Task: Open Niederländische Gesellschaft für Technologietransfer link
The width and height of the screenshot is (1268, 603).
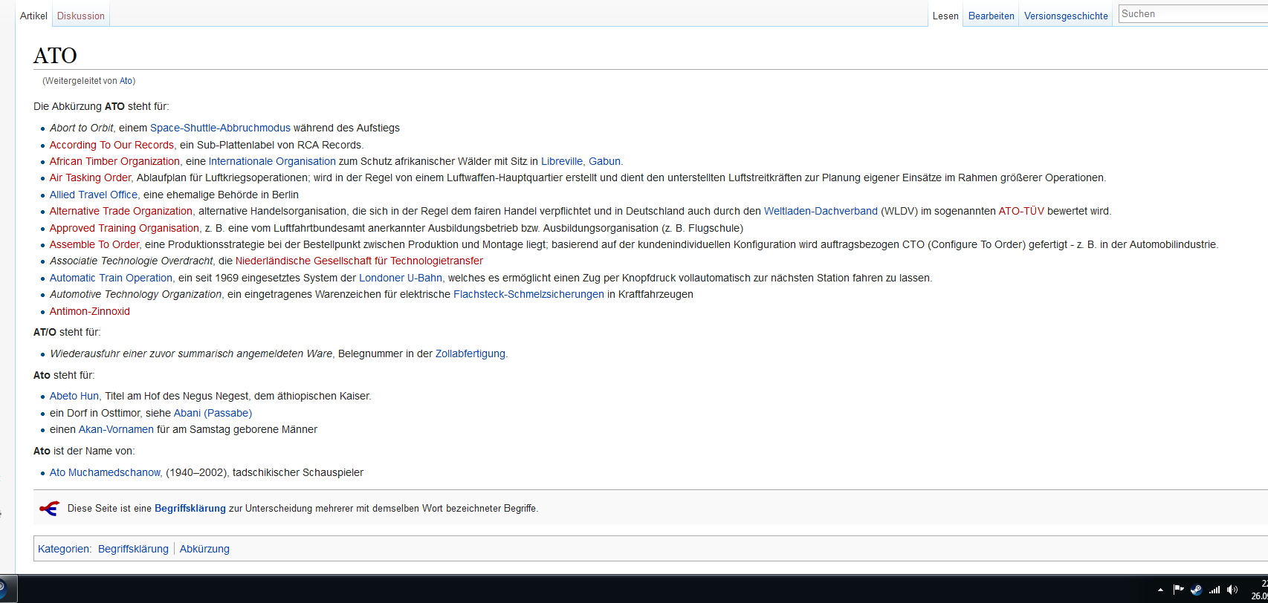Action: coord(359,261)
